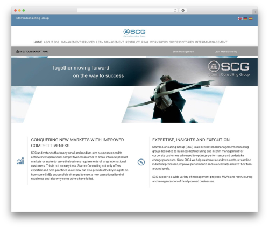Click 'Conquering new markets' heading
269x228 pixels.
tap(77, 142)
